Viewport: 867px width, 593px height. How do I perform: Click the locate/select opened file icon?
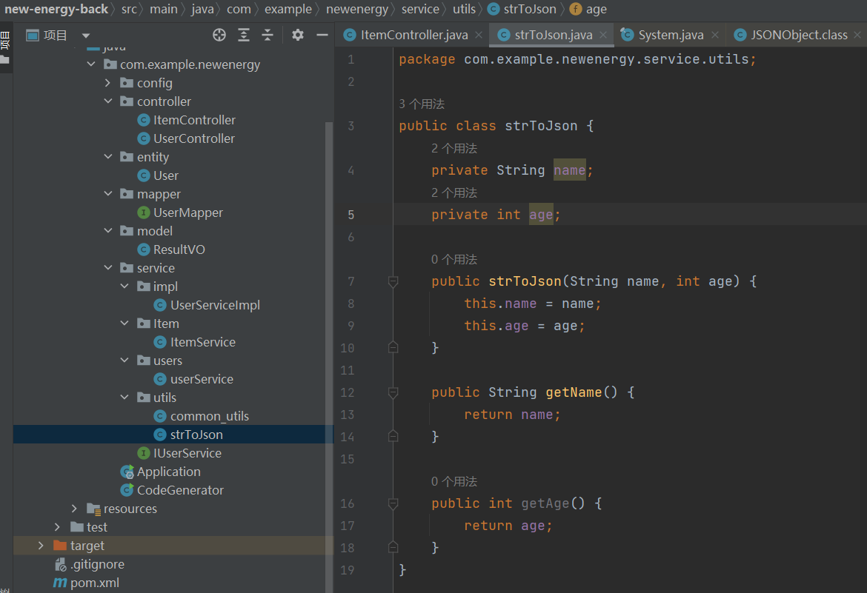pyautogui.click(x=219, y=35)
